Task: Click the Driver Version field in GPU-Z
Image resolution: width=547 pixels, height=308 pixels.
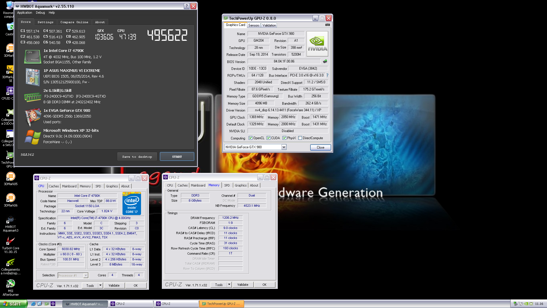Action: coord(288,110)
